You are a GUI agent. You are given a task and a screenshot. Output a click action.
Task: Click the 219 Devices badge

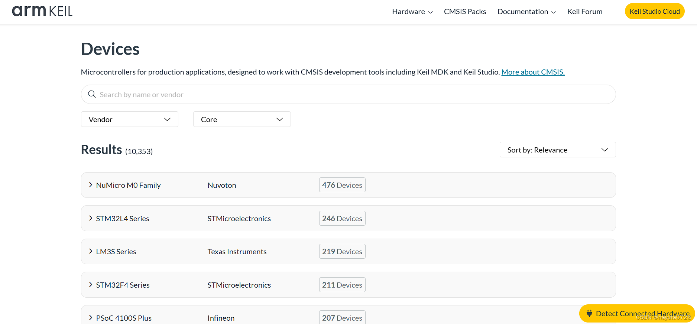[x=342, y=251]
